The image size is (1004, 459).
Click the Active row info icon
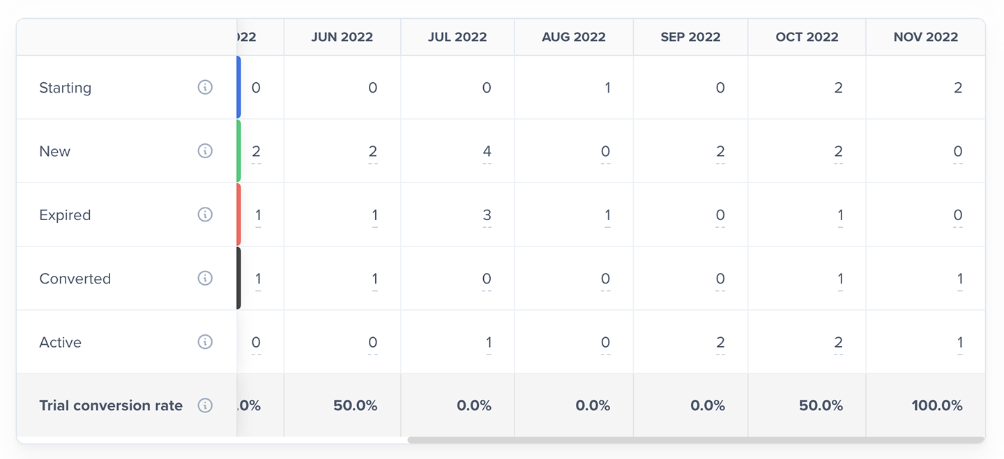click(x=205, y=341)
